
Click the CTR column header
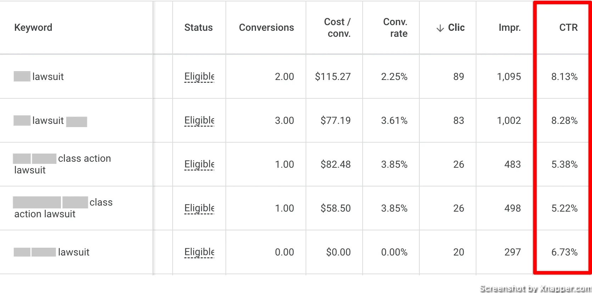pyautogui.click(x=569, y=28)
